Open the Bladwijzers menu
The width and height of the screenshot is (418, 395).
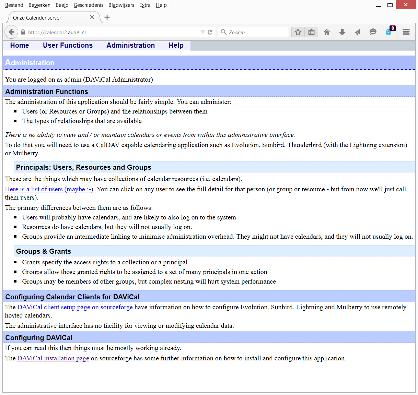tap(121, 5)
